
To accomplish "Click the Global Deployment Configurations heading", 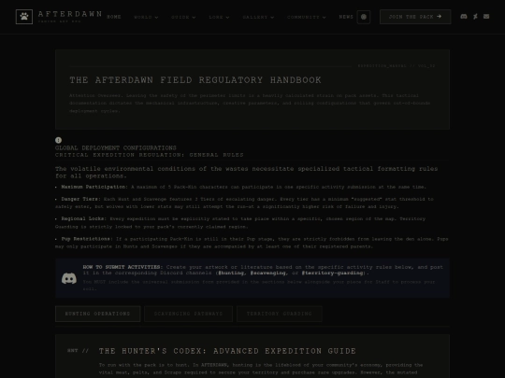I will 116,147.
